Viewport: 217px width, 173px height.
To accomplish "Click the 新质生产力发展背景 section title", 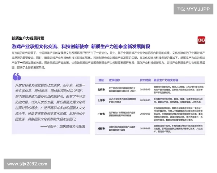I will [28, 38].
